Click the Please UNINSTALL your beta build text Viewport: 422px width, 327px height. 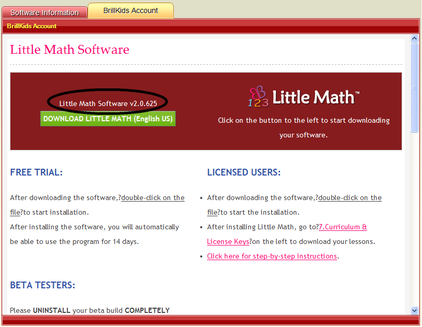(x=90, y=310)
